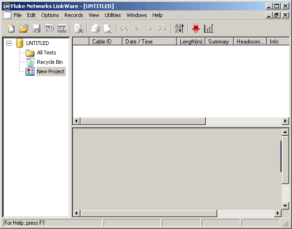This screenshot has height=229, width=292.
Task: Sort by Summary column header
Action: click(x=220, y=42)
